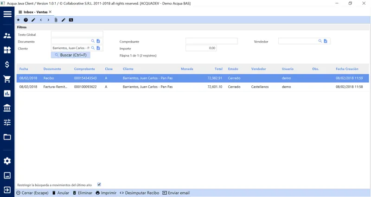Sort by Vendedor column header
This screenshot has width=371, height=197.
click(x=259, y=69)
